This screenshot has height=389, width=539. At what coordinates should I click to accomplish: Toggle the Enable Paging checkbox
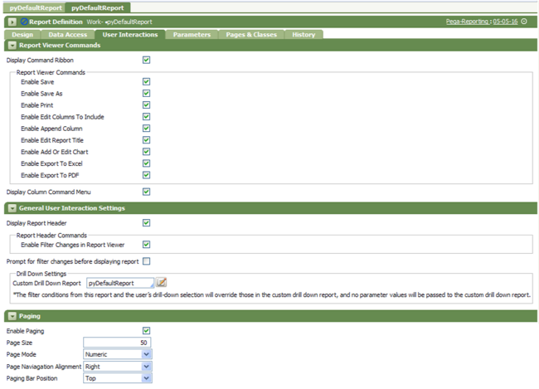click(146, 331)
